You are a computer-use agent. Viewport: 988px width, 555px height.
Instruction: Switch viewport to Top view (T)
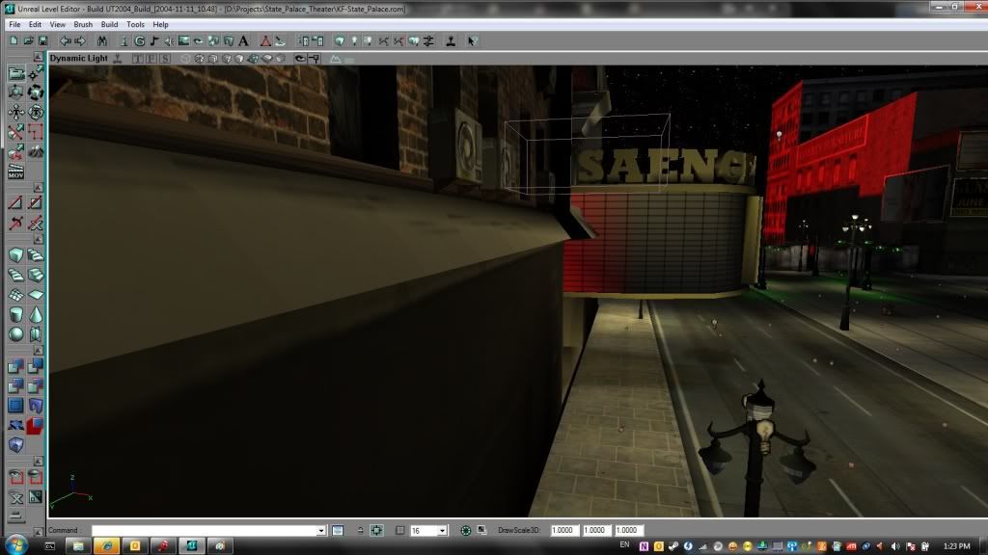coord(137,58)
